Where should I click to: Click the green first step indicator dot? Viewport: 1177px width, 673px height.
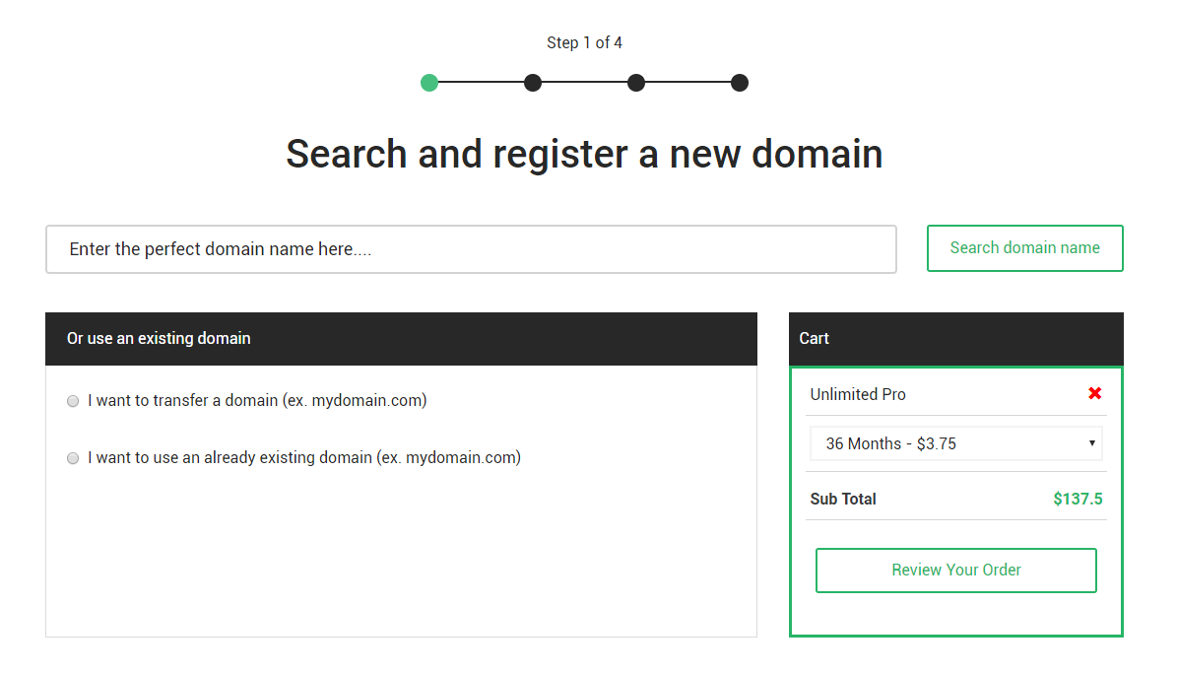click(429, 83)
